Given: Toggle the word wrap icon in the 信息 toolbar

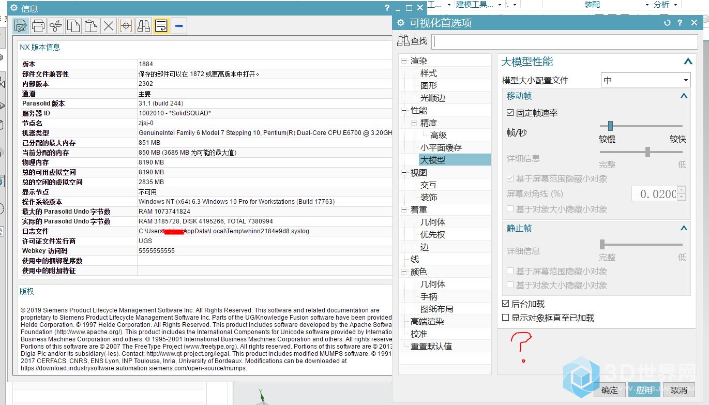Looking at the screenshot, I should [161, 25].
